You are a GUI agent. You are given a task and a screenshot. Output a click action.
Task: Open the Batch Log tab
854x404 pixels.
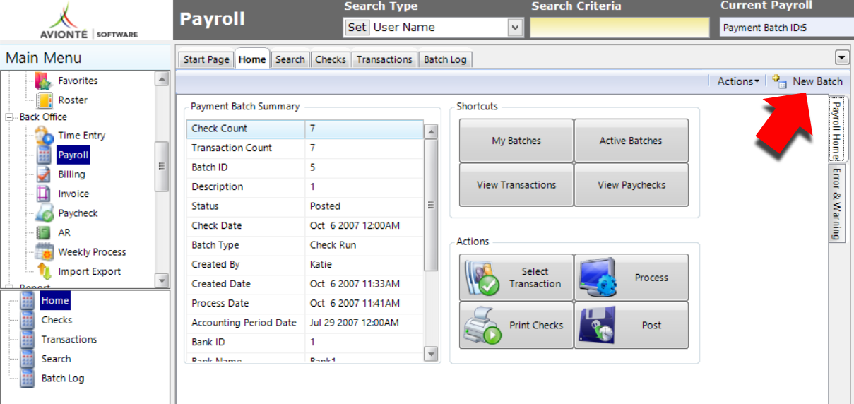tap(445, 59)
